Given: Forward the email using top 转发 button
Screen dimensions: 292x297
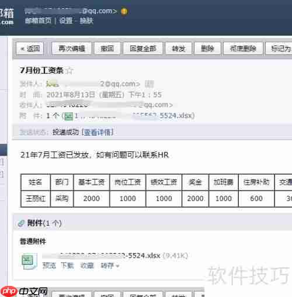Looking at the screenshot, I should [179, 49].
